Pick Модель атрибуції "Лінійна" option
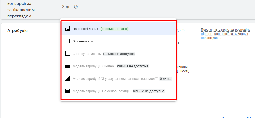 [x=94, y=66]
